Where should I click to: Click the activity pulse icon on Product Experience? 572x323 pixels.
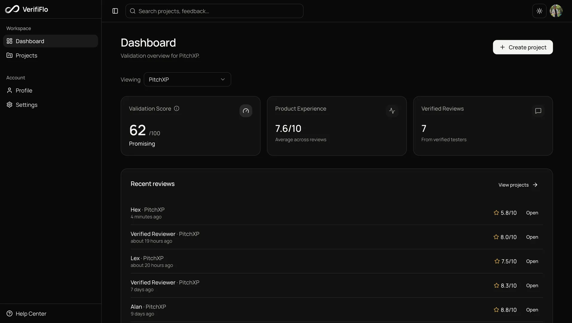pyautogui.click(x=392, y=111)
